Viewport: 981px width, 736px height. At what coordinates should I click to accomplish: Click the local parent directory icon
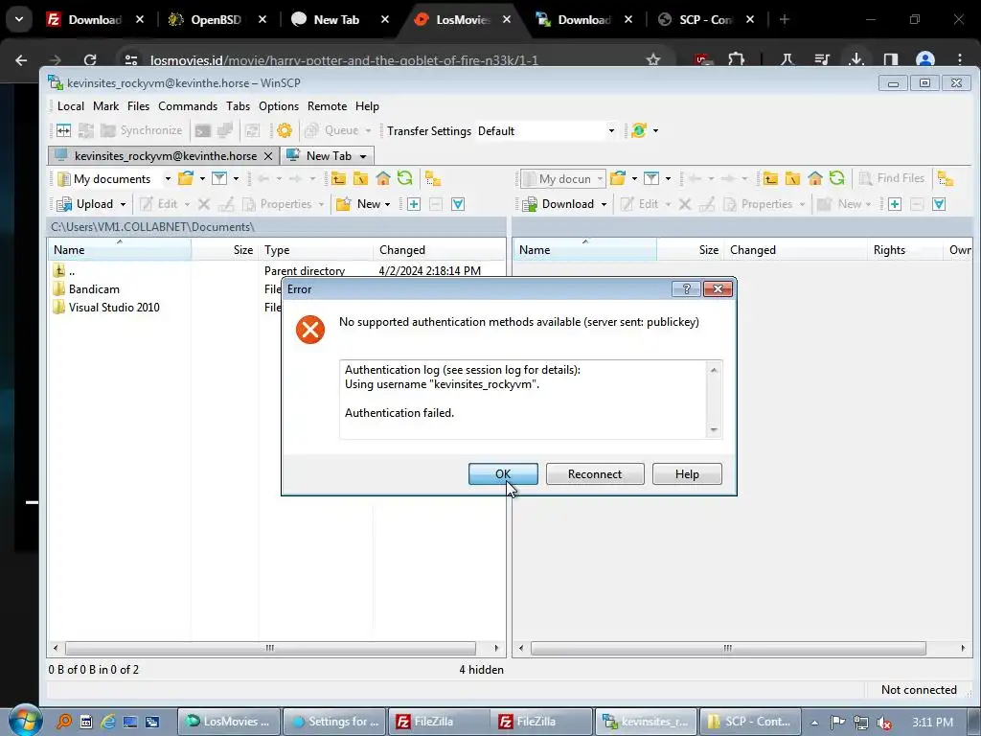tap(338, 178)
